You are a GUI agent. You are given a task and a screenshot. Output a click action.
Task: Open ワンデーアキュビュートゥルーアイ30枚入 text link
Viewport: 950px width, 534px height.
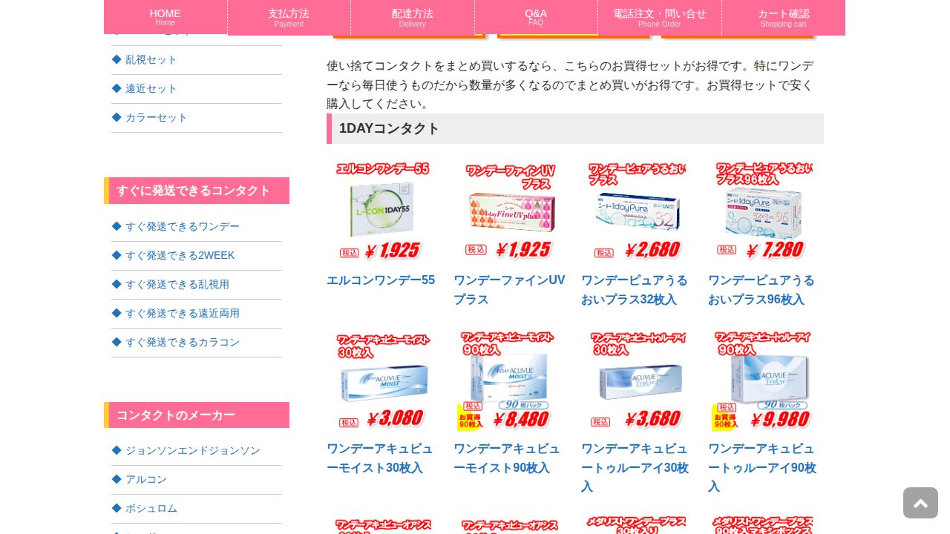[635, 467]
